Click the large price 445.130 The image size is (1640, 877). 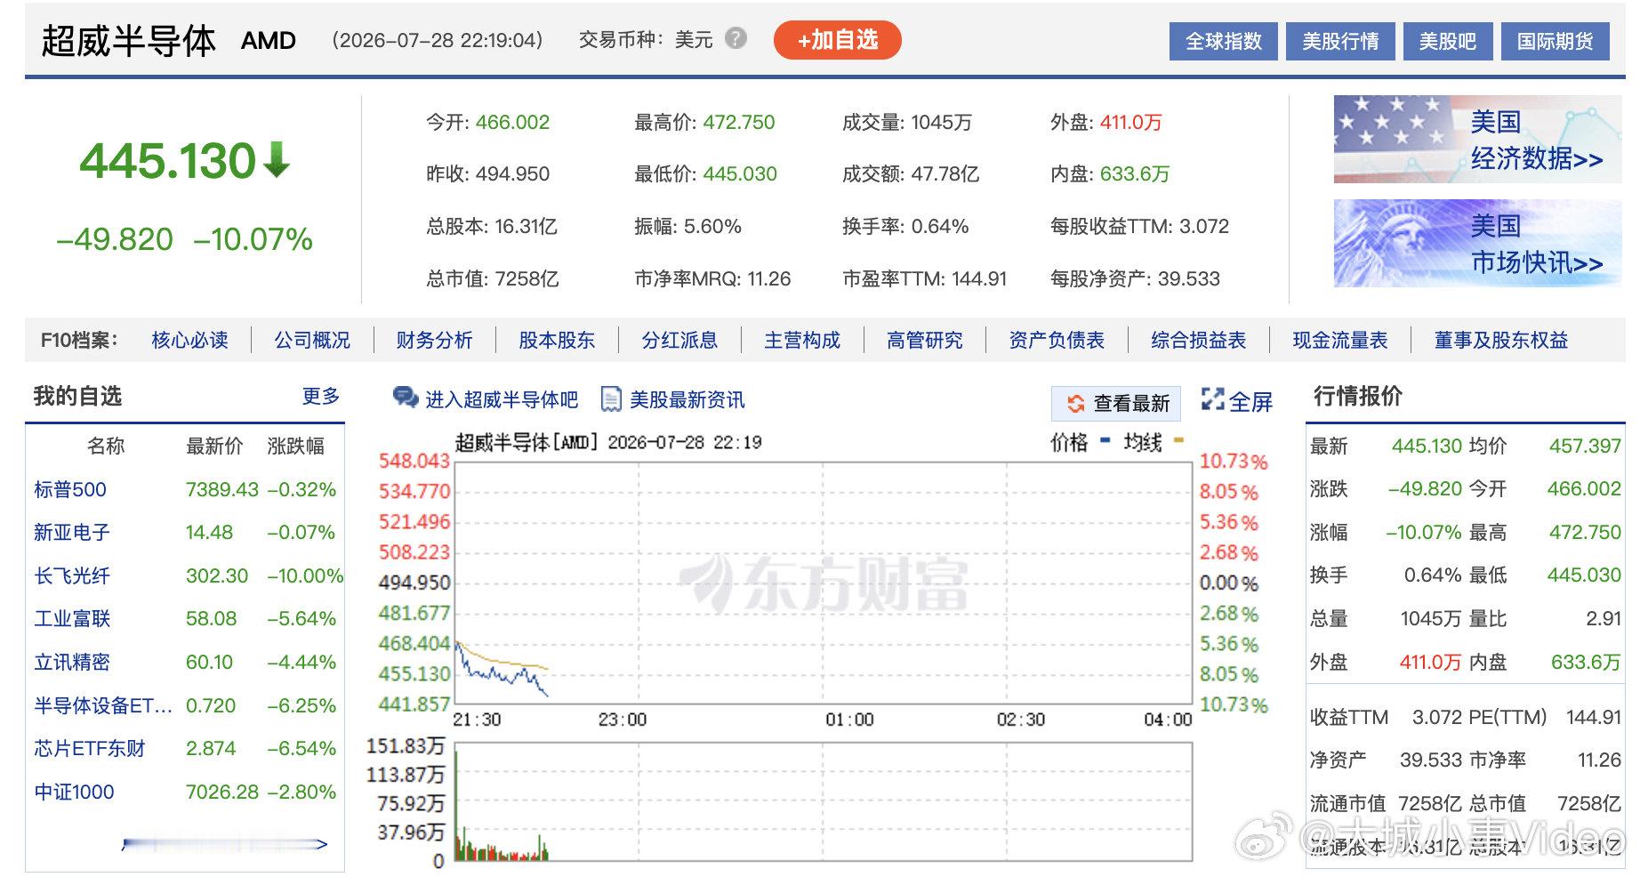click(168, 161)
